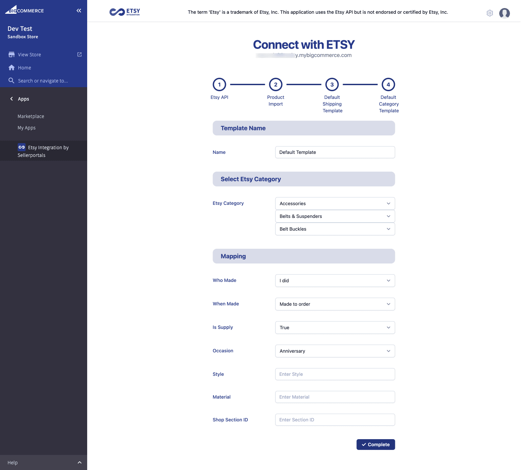Screen dimensions: 521x470
Task: Click the Enter Section ID field
Action: (x=335, y=420)
